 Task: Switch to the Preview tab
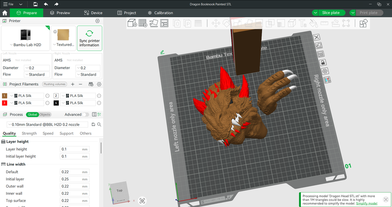point(60,13)
